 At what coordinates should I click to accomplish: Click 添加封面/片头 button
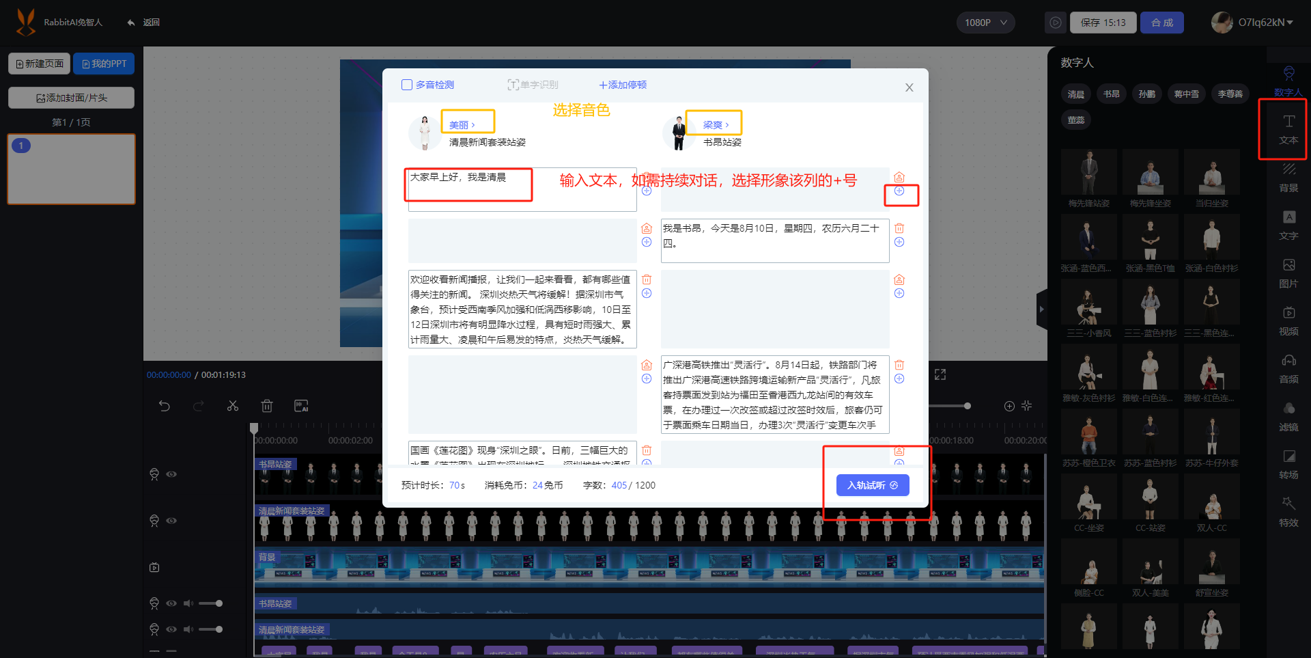(x=71, y=98)
